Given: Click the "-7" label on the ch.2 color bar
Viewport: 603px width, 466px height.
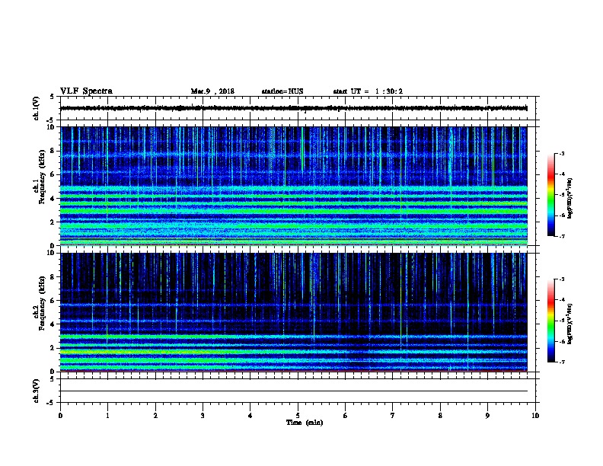Looking at the screenshot, I should [x=561, y=362].
